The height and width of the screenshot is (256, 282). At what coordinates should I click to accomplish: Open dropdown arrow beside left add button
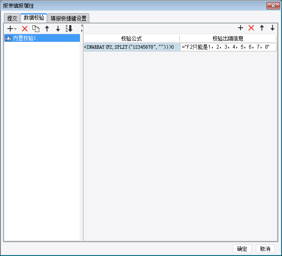tap(15, 29)
